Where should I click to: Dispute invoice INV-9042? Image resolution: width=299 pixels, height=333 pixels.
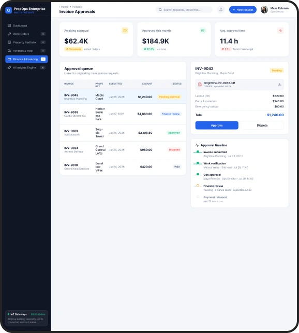click(262, 126)
